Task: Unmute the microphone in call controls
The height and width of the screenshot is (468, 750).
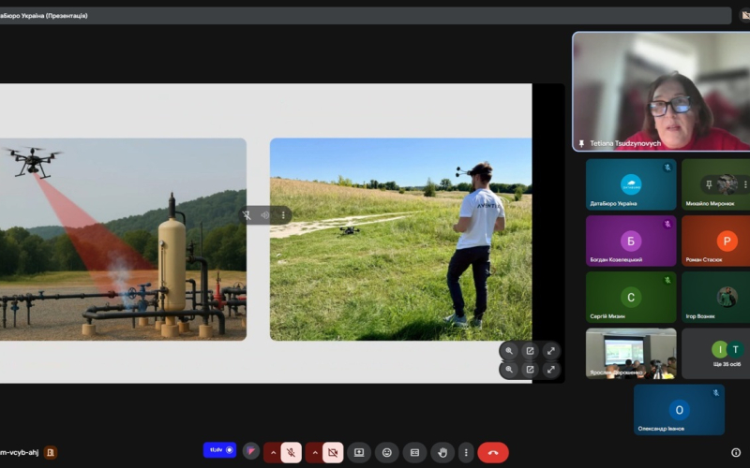Action: pyautogui.click(x=292, y=453)
